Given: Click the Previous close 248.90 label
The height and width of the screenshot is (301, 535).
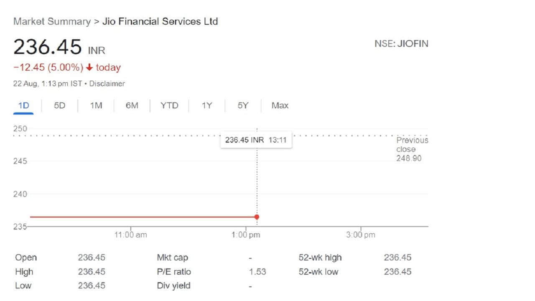Looking at the screenshot, I should tap(411, 149).
